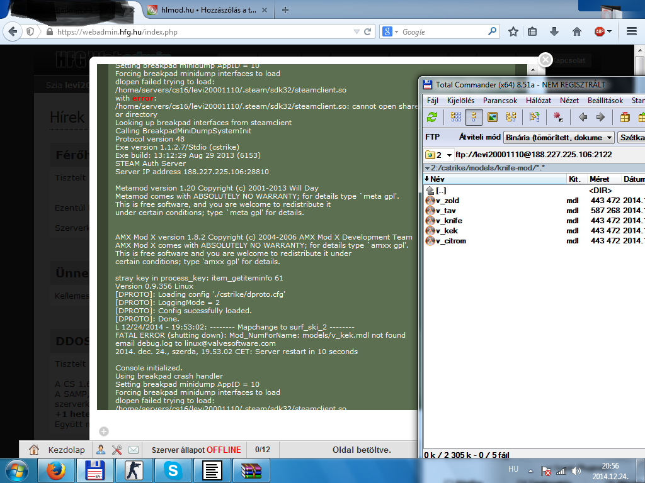Open drive selection dropdown showing 2
This screenshot has width=645, height=483.
pyautogui.click(x=449, y=155)
